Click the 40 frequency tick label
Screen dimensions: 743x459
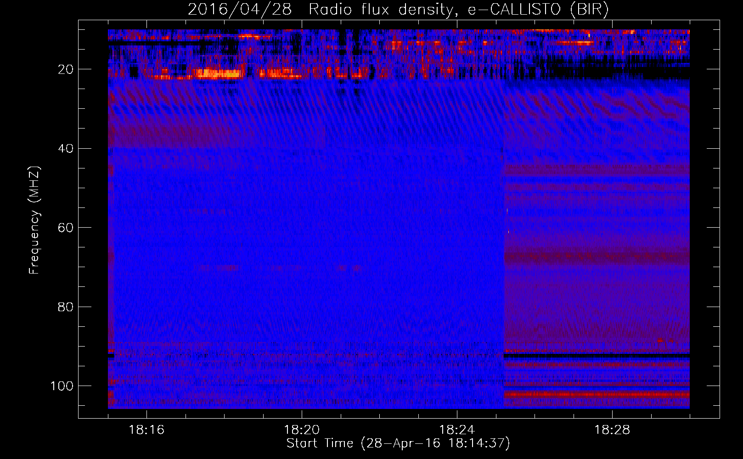pyautogui.click(x=66, y=149)
